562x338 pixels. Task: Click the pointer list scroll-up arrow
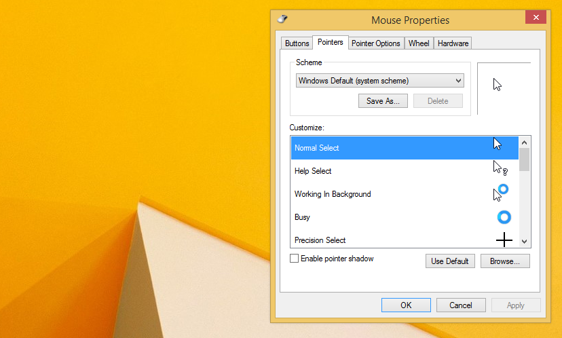(525, 143)
